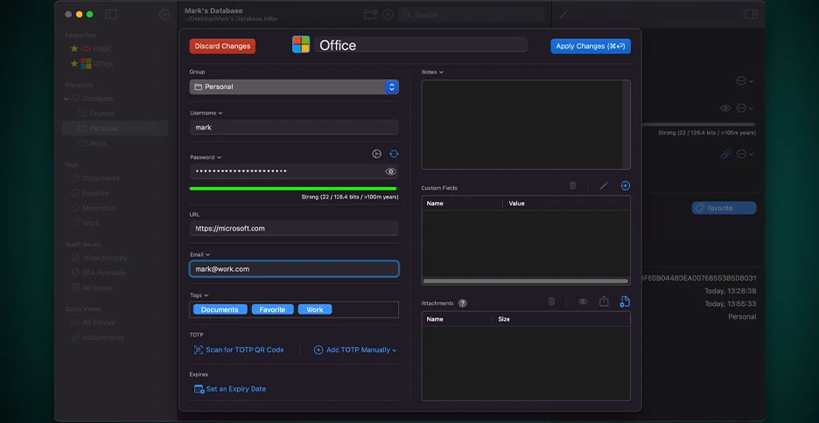This screenshot has width=819, height=423.
Task: Click the Email field mark@work.com
Action: coord(294,269)
